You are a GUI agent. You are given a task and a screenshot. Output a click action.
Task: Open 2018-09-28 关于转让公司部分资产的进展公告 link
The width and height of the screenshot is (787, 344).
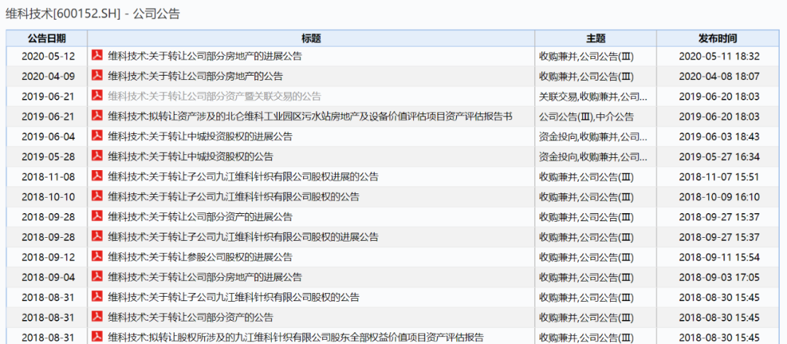[x=200, y=217]
